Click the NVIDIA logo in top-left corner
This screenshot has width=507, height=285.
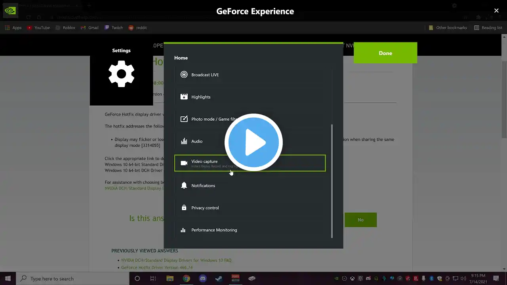[x=10, y=11]
